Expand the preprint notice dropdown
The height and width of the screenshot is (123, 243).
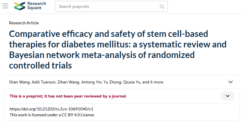point(228,96)
